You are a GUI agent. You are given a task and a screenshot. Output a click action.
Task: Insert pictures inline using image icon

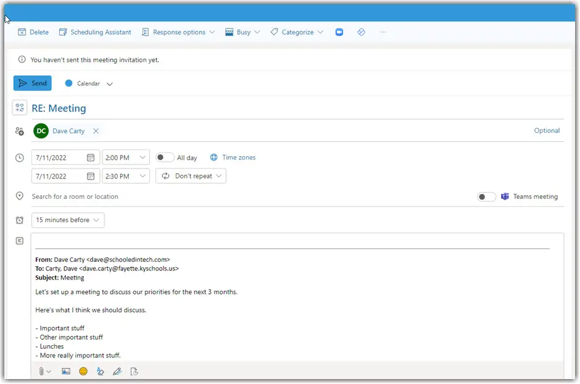66,372
